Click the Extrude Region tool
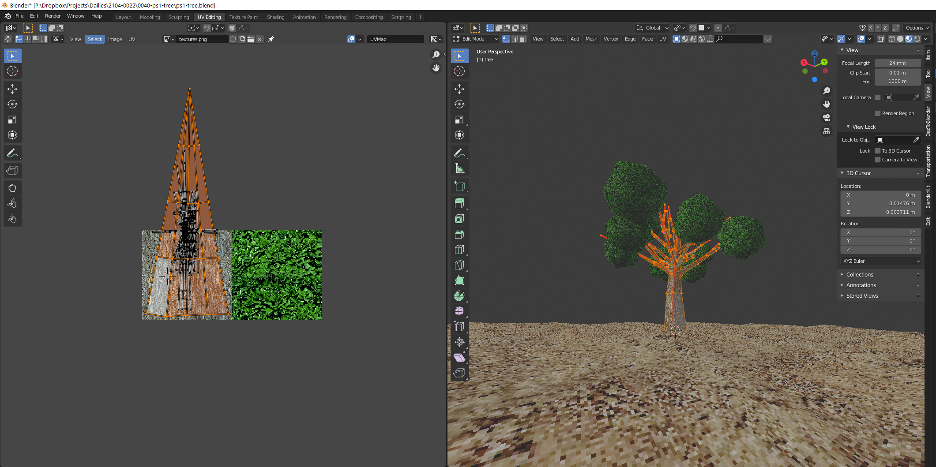936x467 pixels. [459, 203]
